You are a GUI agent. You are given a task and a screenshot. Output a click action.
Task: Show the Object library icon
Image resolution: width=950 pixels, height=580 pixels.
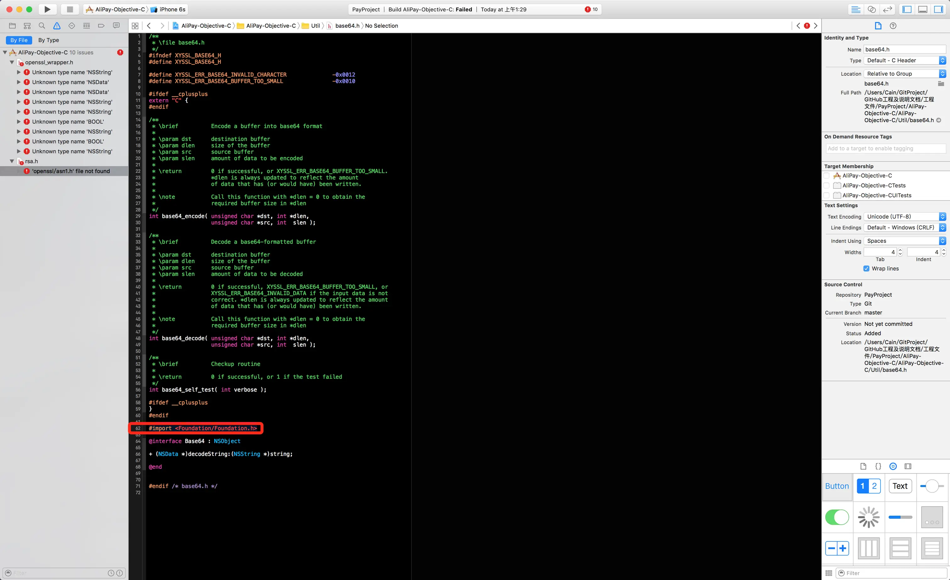tap(893, 466)
